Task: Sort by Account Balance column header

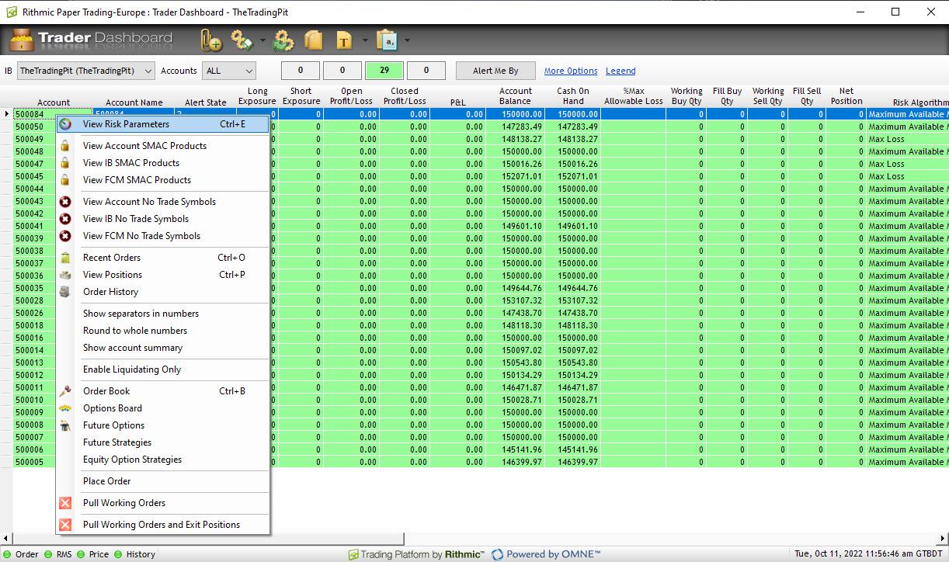Action: tap(516, 96)
